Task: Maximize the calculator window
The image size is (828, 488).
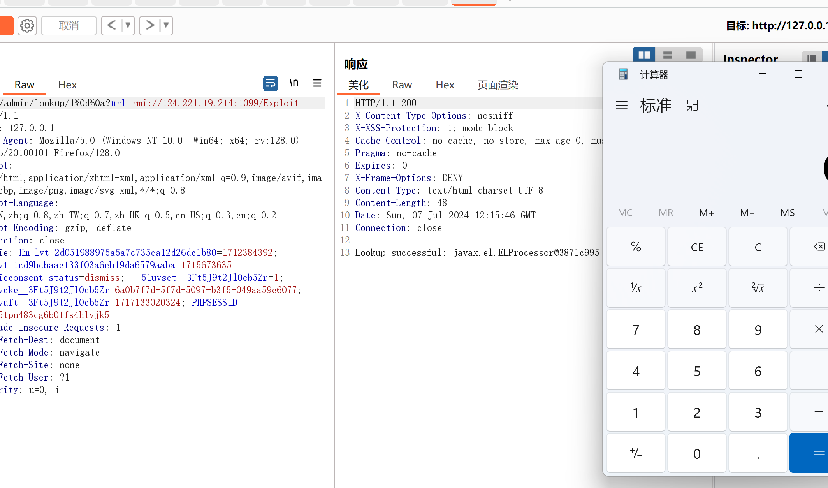Action: click(798, 74)
